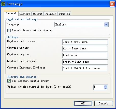Decrease update check interval with down arrow
This screenshot has width=116, height=109.
pyautogui.click(x=106, y=88)
